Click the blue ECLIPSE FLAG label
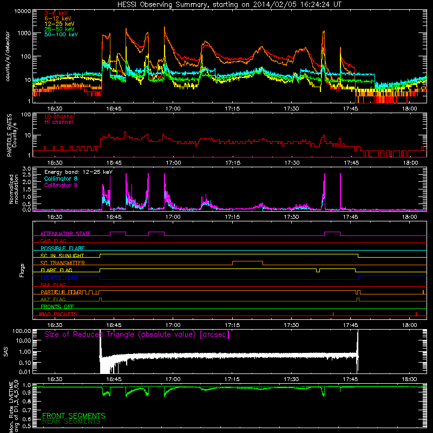The width and height of the screenshot is (433, 433). (59, 278)
